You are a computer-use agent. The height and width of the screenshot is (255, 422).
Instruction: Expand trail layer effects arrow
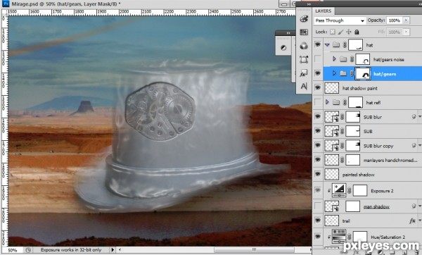click(420, 220)
